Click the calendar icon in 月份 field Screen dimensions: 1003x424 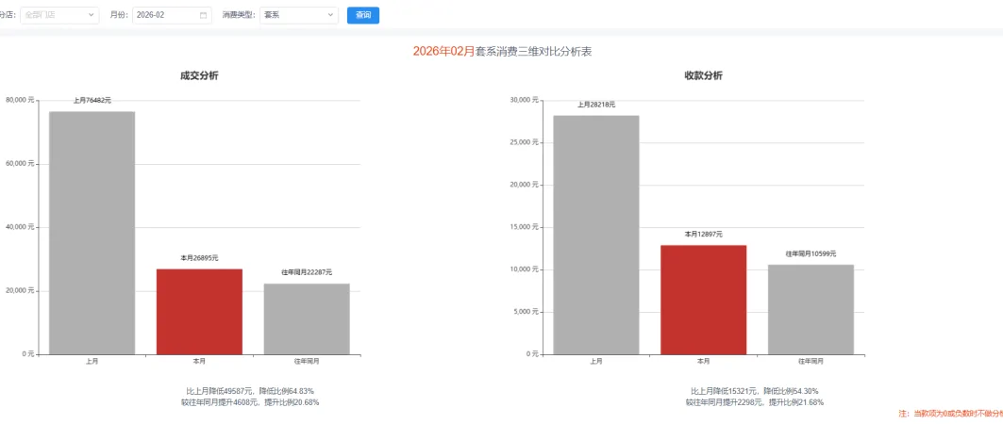203,15
